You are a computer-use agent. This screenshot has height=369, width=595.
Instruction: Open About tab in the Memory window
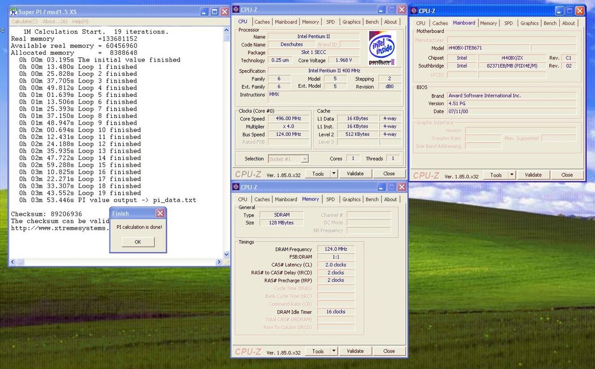[x=390, y=199]
